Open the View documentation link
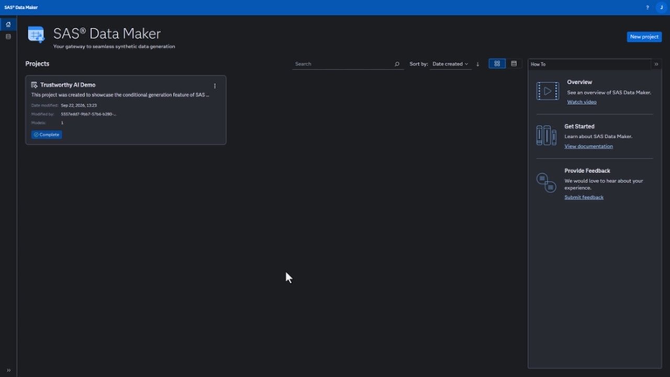 coord(588,146)
